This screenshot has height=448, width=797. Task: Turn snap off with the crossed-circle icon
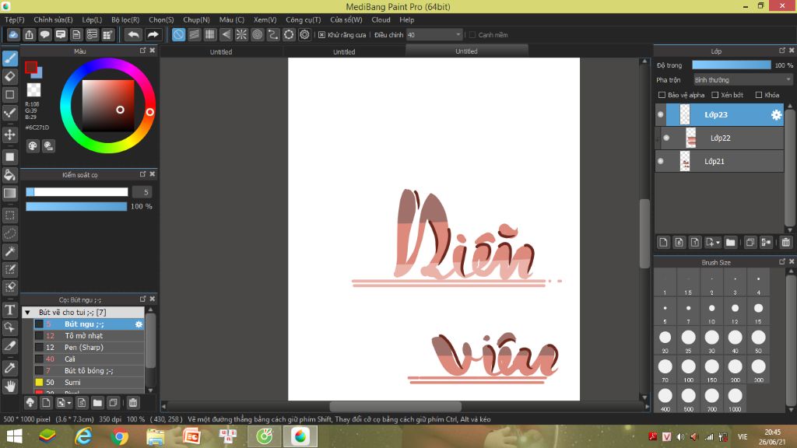(178, 34)
